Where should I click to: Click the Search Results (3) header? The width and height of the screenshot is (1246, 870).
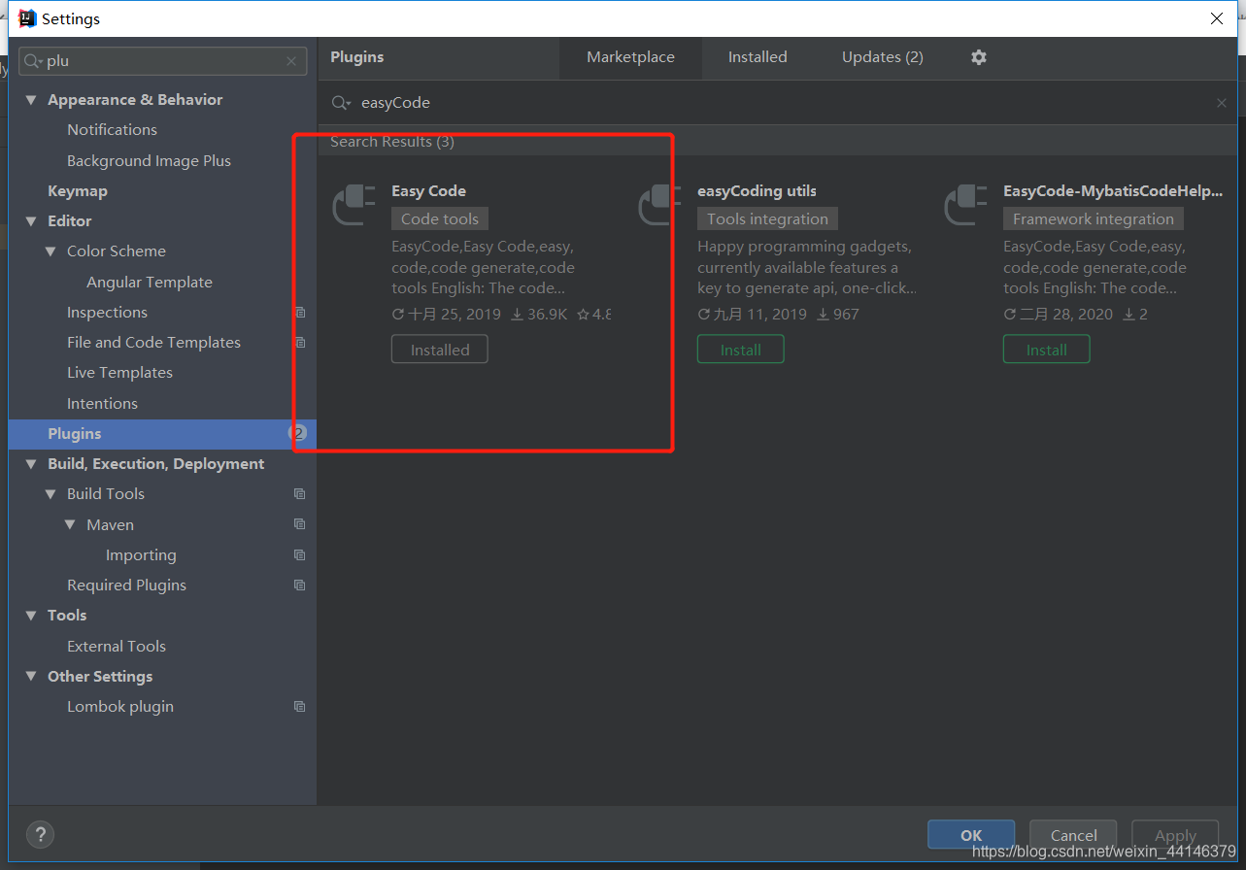tap(392, 142)
